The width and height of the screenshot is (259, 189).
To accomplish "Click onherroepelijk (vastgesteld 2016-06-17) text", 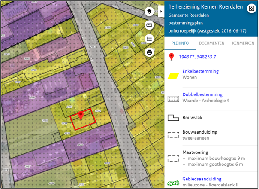I will 207,31.
